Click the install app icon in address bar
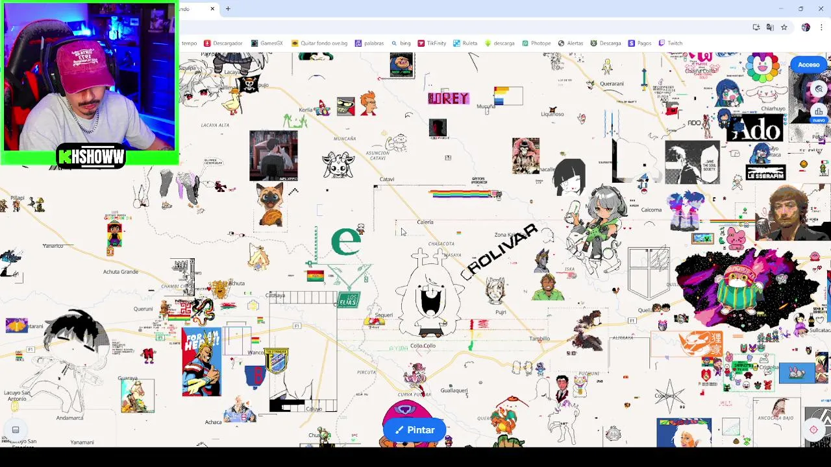This screenshot has height=467, width=831. [756, 27]
